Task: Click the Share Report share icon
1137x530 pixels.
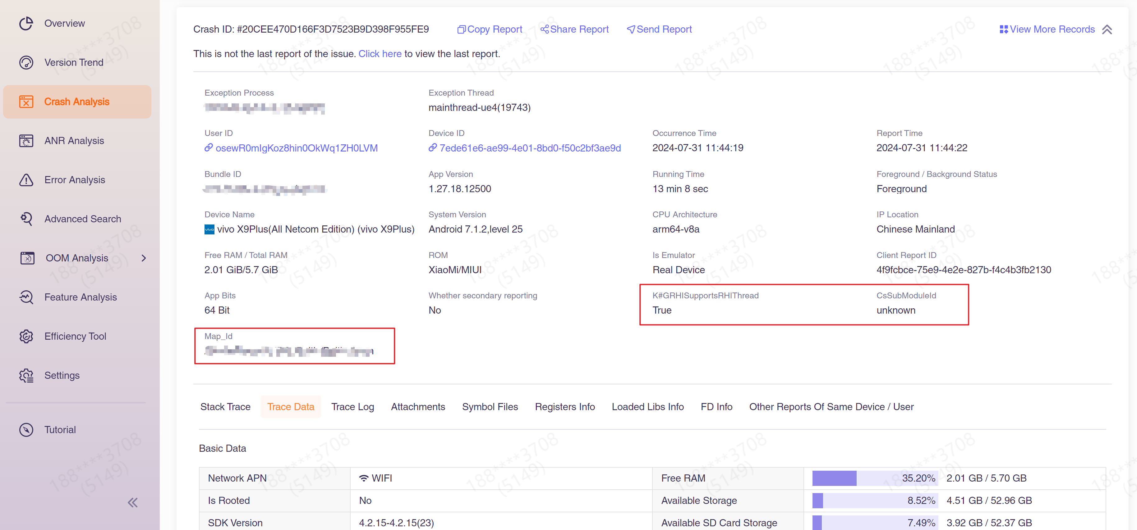Action: click(x=545, y=29)
